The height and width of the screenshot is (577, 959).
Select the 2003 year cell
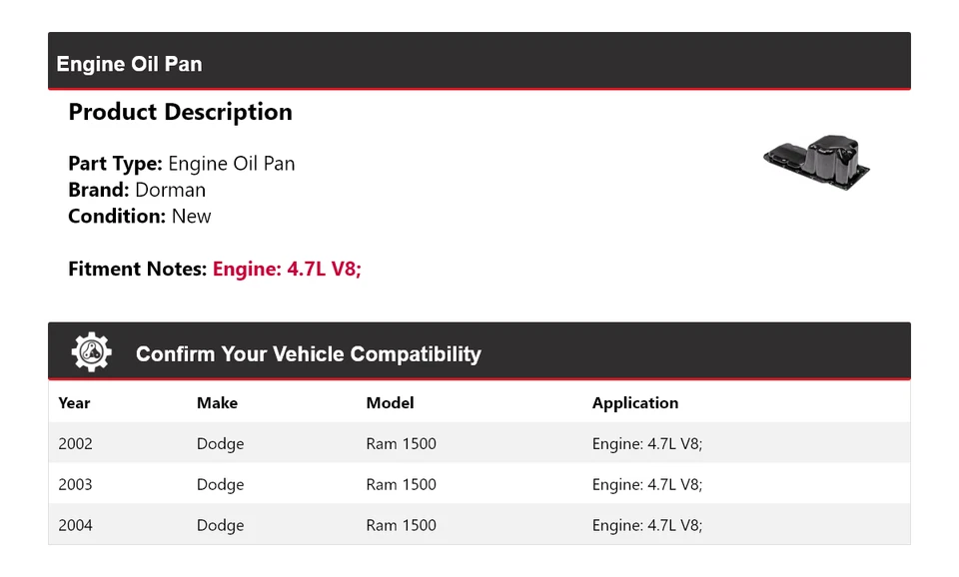point(75,484)
